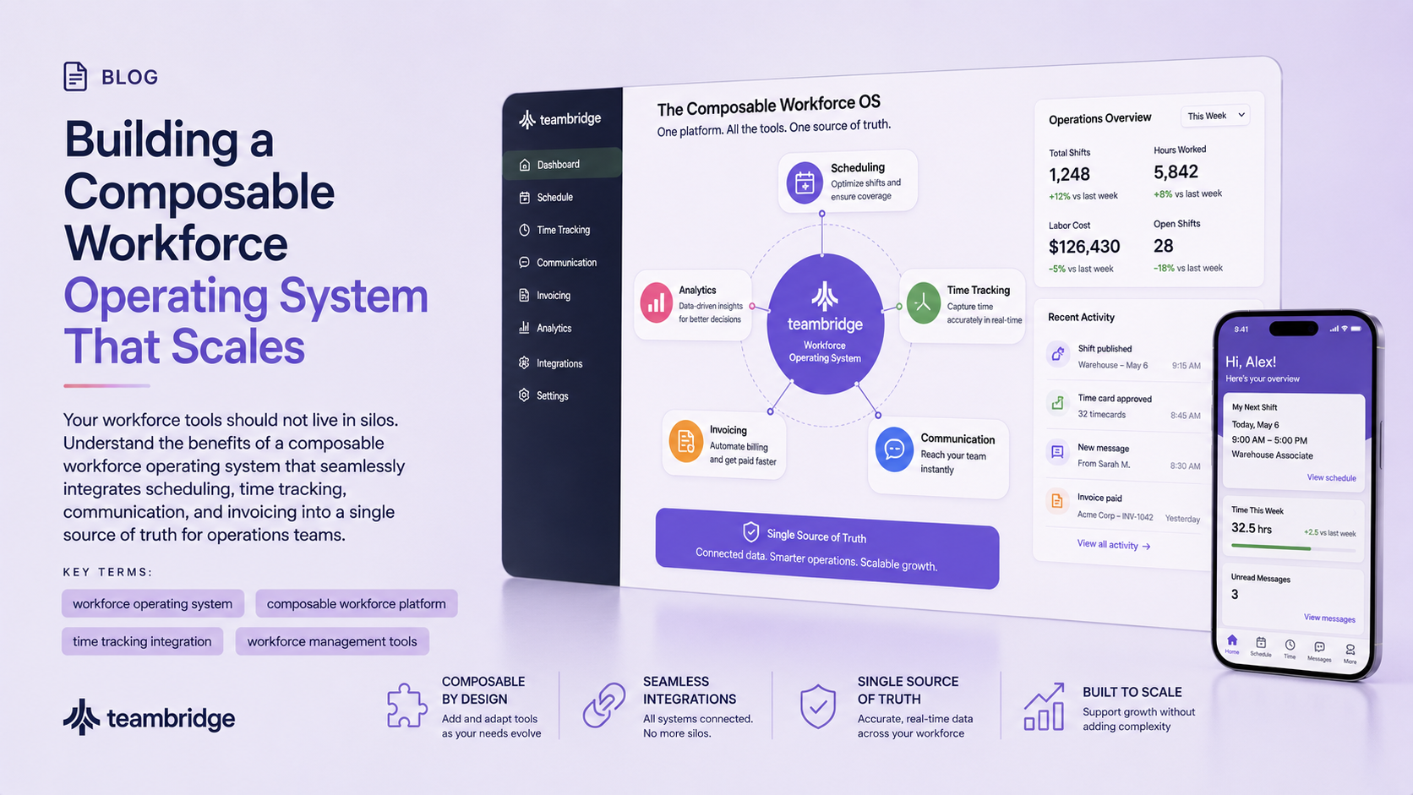Screen dimensions: 1413x795
Task: Open the This Week dropdown
Action: tap(1215, 116)
